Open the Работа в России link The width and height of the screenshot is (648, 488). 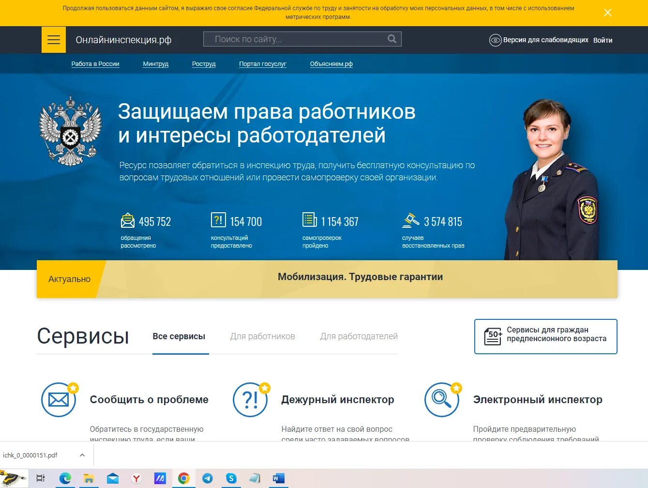coord(95,64)
